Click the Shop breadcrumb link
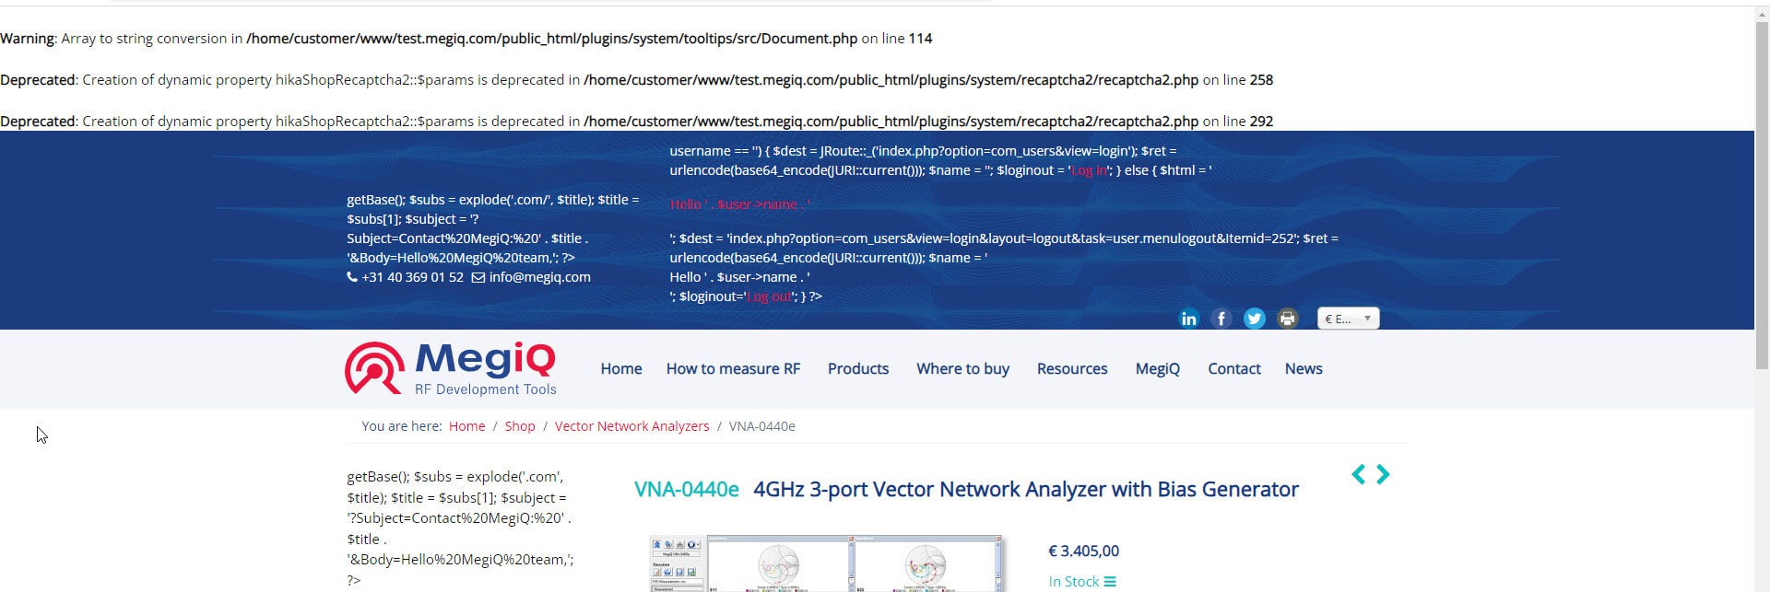 coord(520,426)
